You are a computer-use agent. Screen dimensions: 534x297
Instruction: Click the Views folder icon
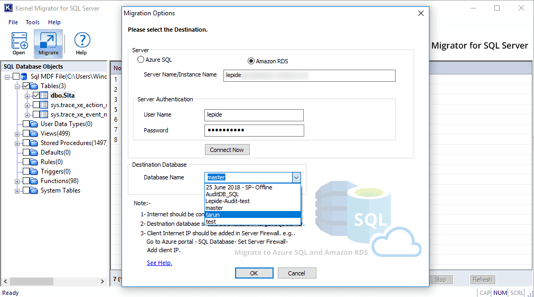click(34, 133)
